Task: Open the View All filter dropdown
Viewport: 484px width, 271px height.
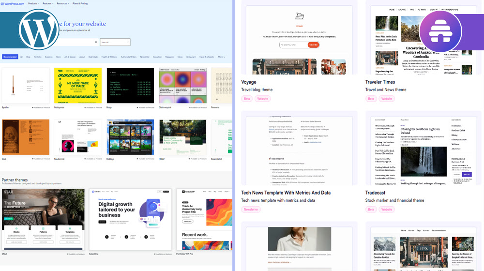Action: point(115,42)
